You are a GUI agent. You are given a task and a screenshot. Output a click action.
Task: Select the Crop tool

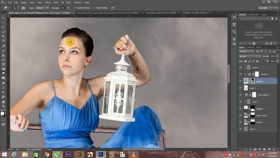pyautogui.click(x=3, y=36)
